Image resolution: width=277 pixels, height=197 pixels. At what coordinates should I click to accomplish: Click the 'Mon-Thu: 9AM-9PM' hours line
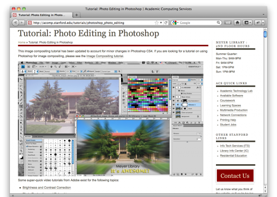[228, 58]
